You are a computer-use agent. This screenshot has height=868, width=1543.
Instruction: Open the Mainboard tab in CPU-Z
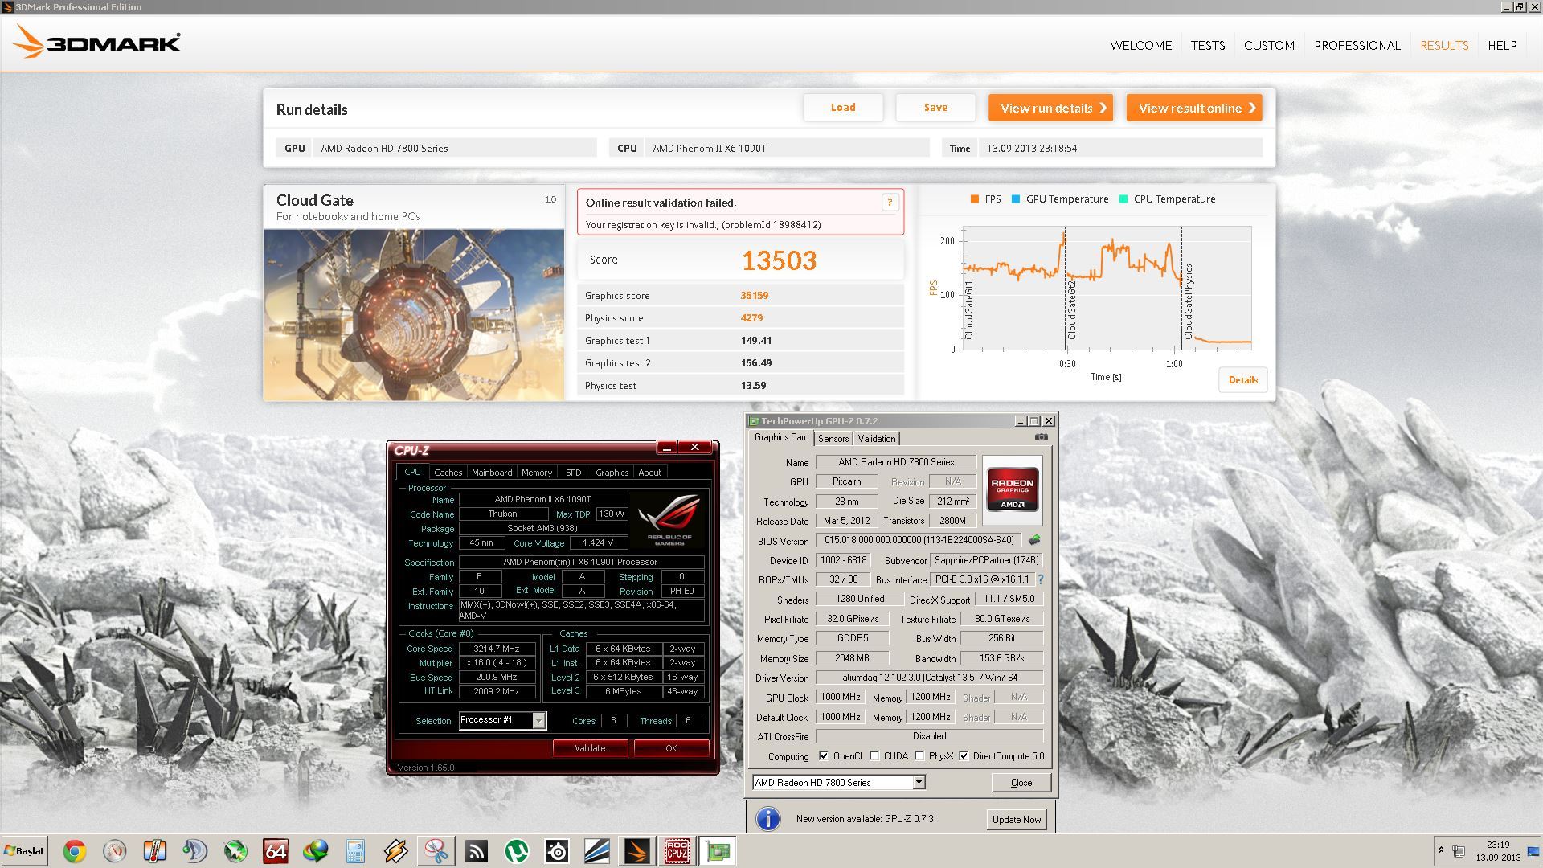click(491, 473)
